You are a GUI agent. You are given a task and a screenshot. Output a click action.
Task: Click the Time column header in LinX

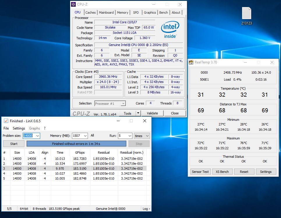pos(60,153)
